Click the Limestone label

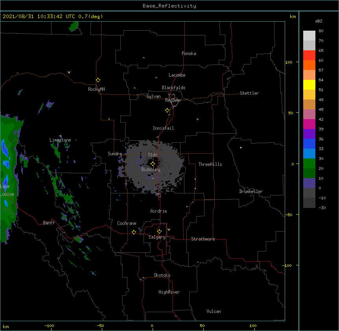pyautogui.click(x=60, y=140)
